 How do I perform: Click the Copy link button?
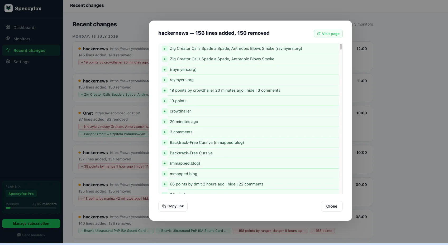(x=173, y=206)
